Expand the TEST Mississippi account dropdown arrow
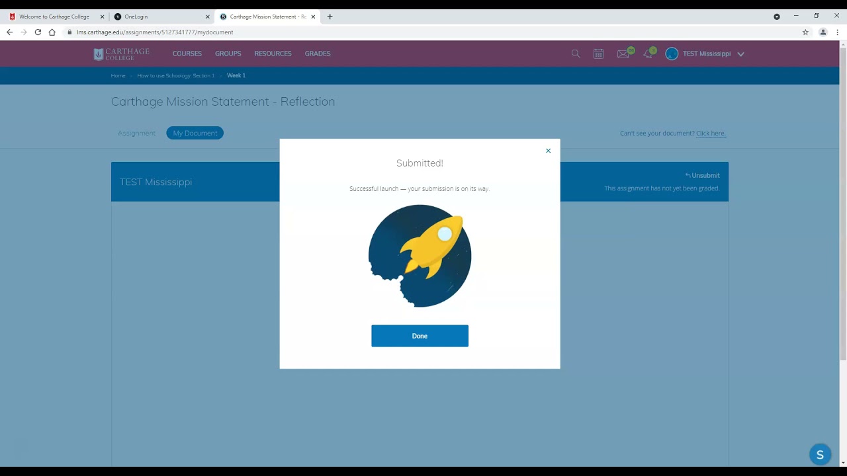The image size is (847, 476). 740,54
